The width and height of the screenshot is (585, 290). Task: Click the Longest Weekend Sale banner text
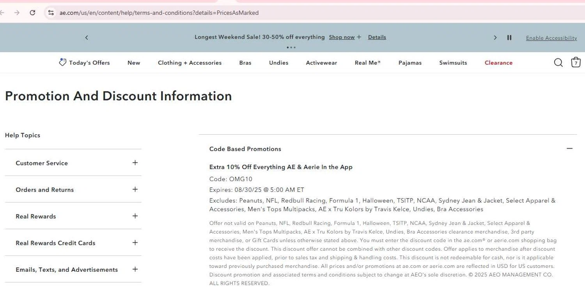[259, 37]
